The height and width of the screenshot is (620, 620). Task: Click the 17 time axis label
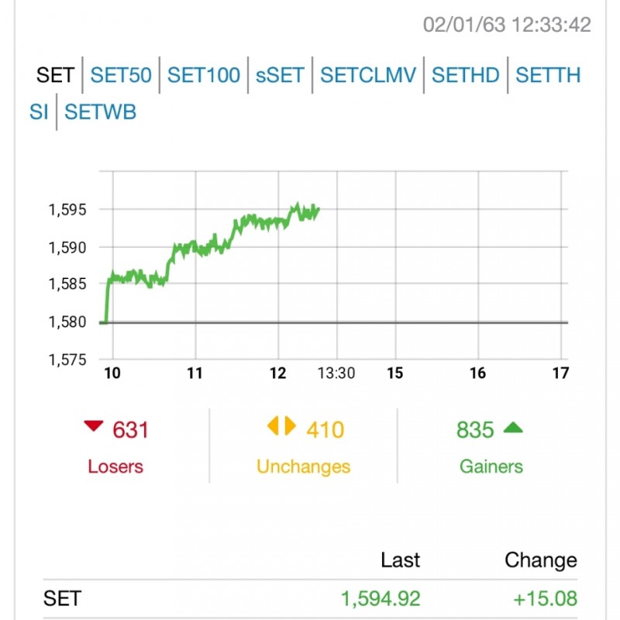coord(560,373)
